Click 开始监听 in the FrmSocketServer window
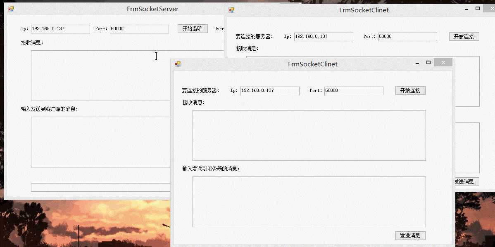Viewport: 495px width, 247px height. [193, 29]
